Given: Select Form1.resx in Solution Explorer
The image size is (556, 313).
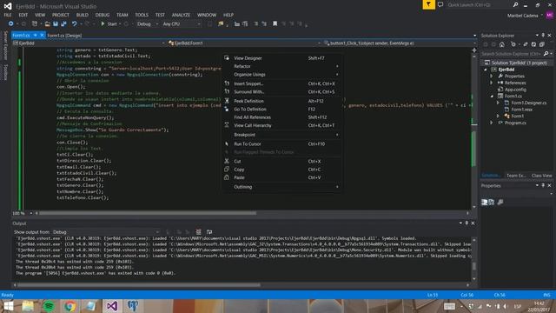Looking at the screenshot, I should click(521, 110).
